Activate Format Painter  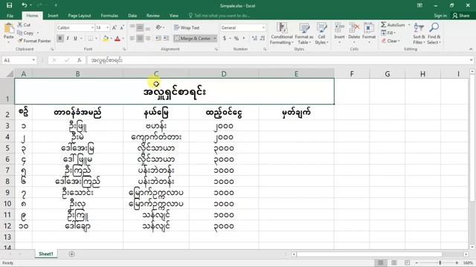coord(34,41)
